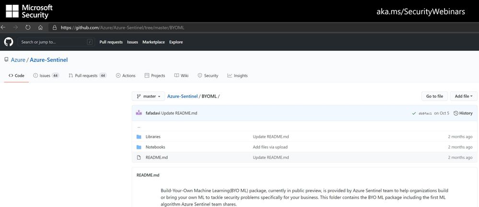Click the browser home icon
Viewport: 479px width, 207px height.
40,27
